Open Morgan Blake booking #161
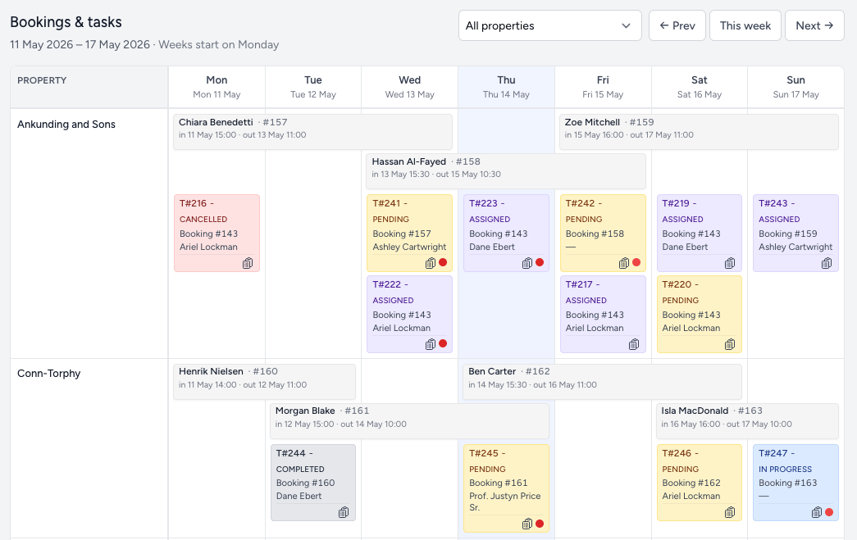This screenshot has height=540, width=857. coord(409,421)
